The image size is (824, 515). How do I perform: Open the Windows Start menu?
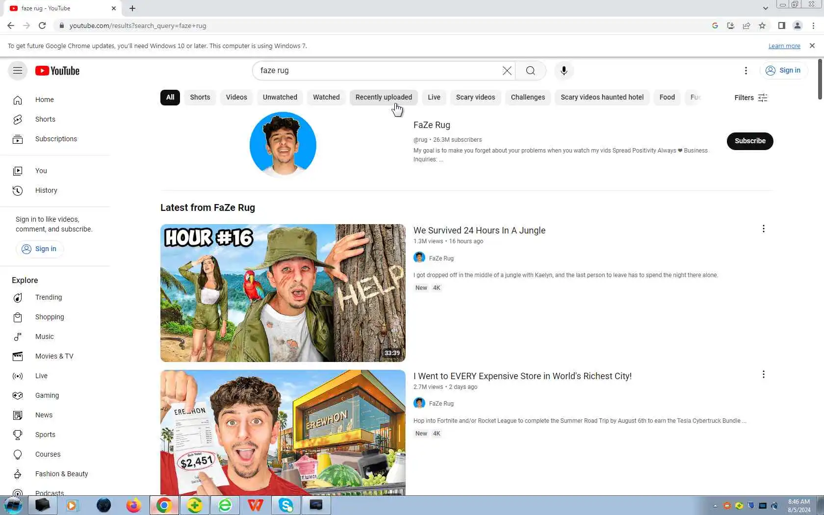tap(13, 505)
